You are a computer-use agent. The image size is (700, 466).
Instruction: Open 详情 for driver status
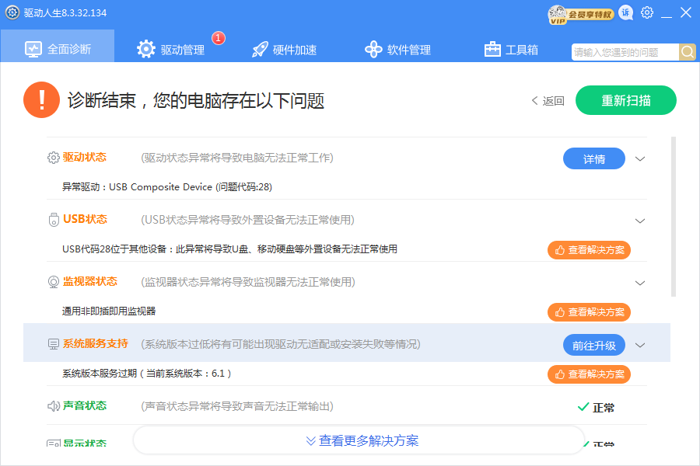point(593,158)
